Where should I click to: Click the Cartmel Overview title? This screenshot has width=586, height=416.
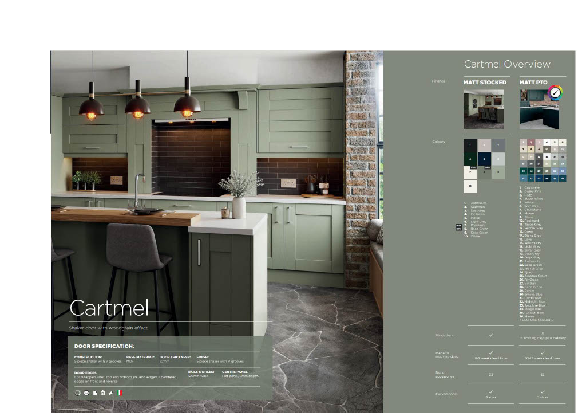[506, 64]
